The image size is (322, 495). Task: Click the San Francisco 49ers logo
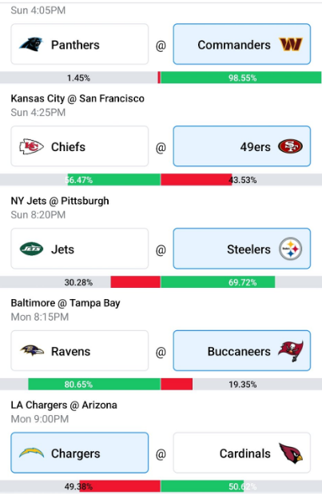(x=291, y=146)
